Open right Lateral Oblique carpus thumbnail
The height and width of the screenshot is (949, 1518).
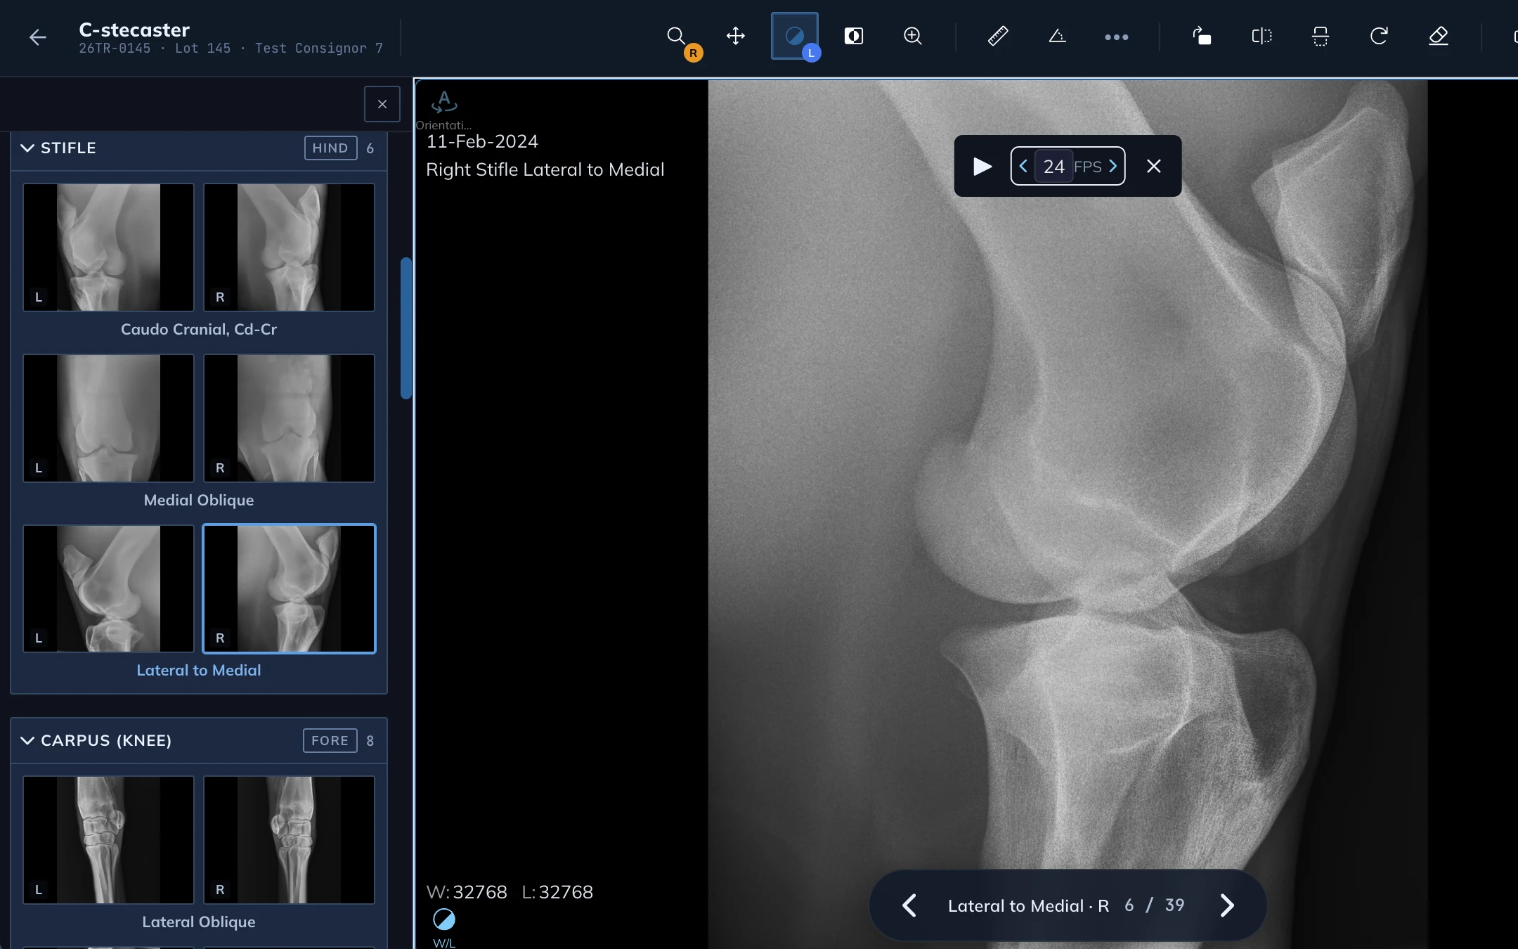(289, 839)
